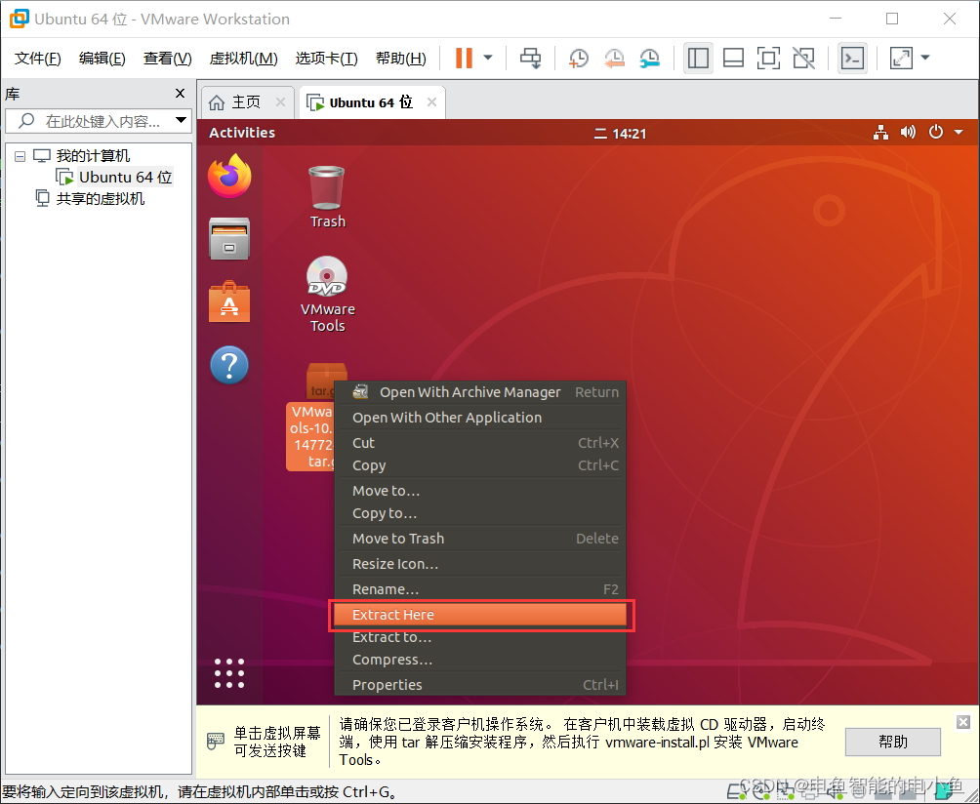Open the 编辑(E) menu

coord(102,59)
